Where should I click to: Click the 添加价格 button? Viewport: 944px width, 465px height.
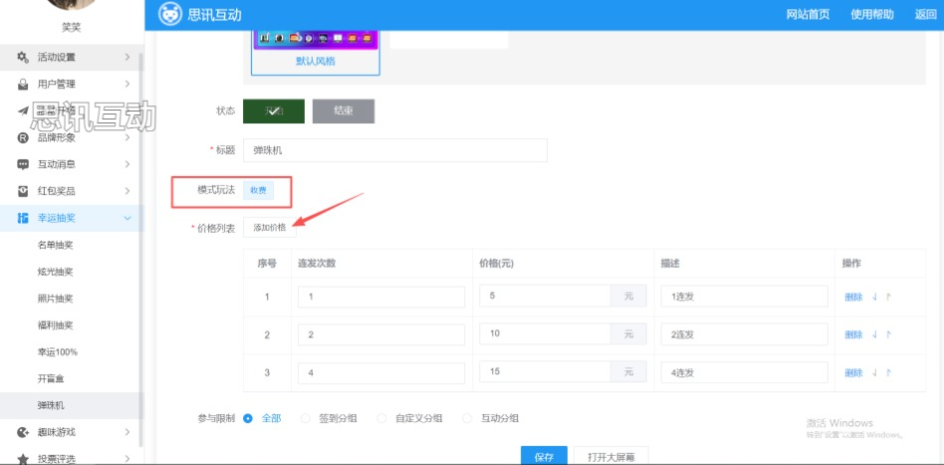pos(269,227)
